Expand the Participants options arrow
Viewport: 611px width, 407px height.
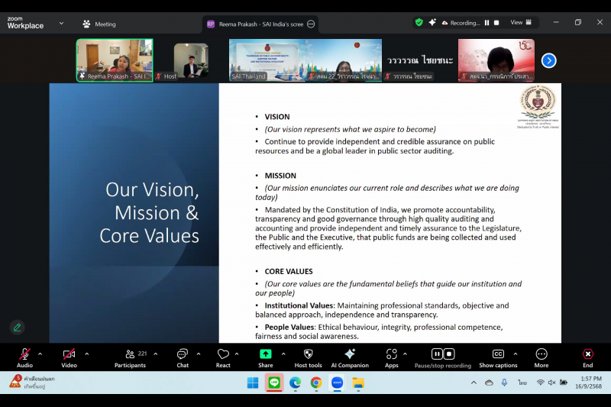156,354
